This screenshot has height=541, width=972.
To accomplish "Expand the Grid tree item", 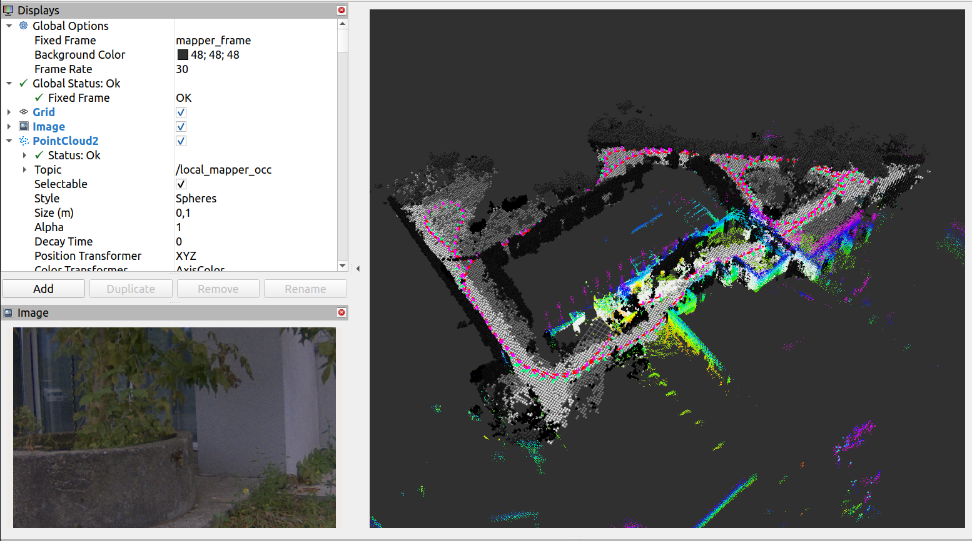I will pyautogui.click(x=9, y=112).
